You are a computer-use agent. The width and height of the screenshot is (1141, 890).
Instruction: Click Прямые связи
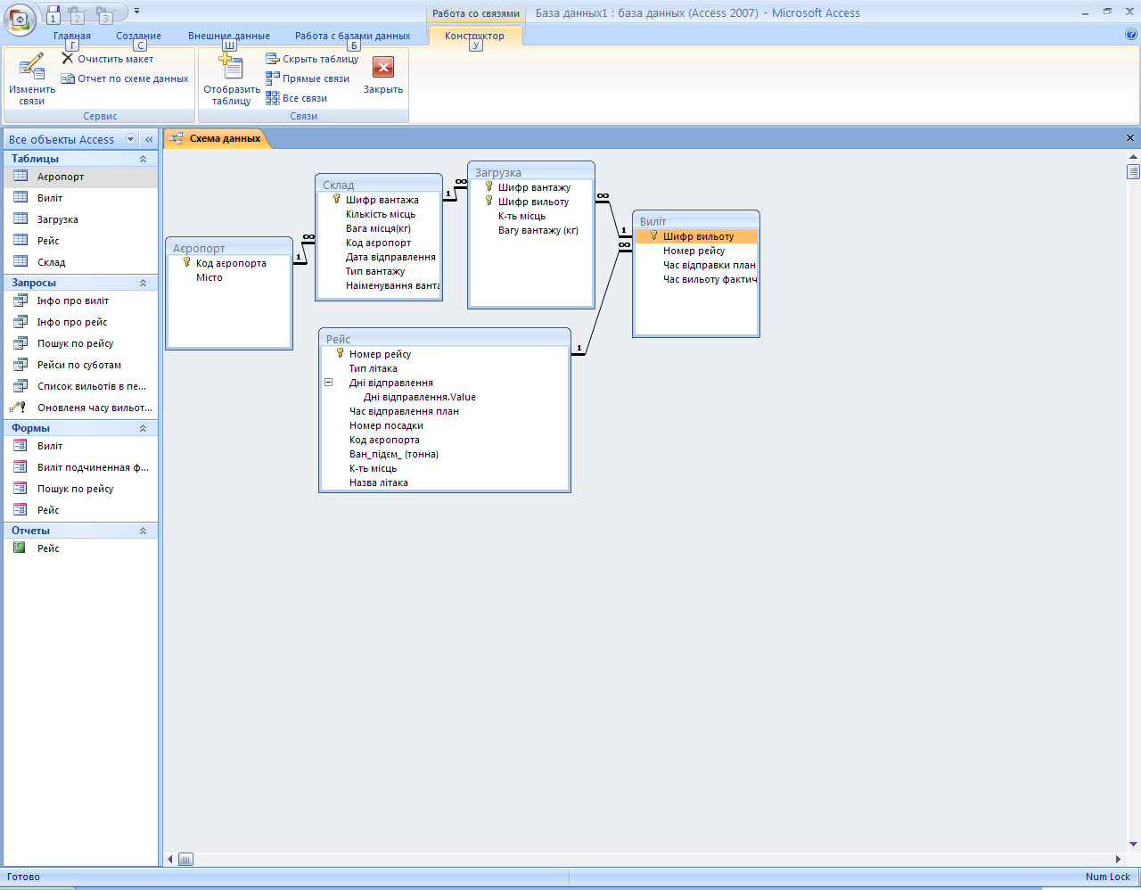[308, 78]
